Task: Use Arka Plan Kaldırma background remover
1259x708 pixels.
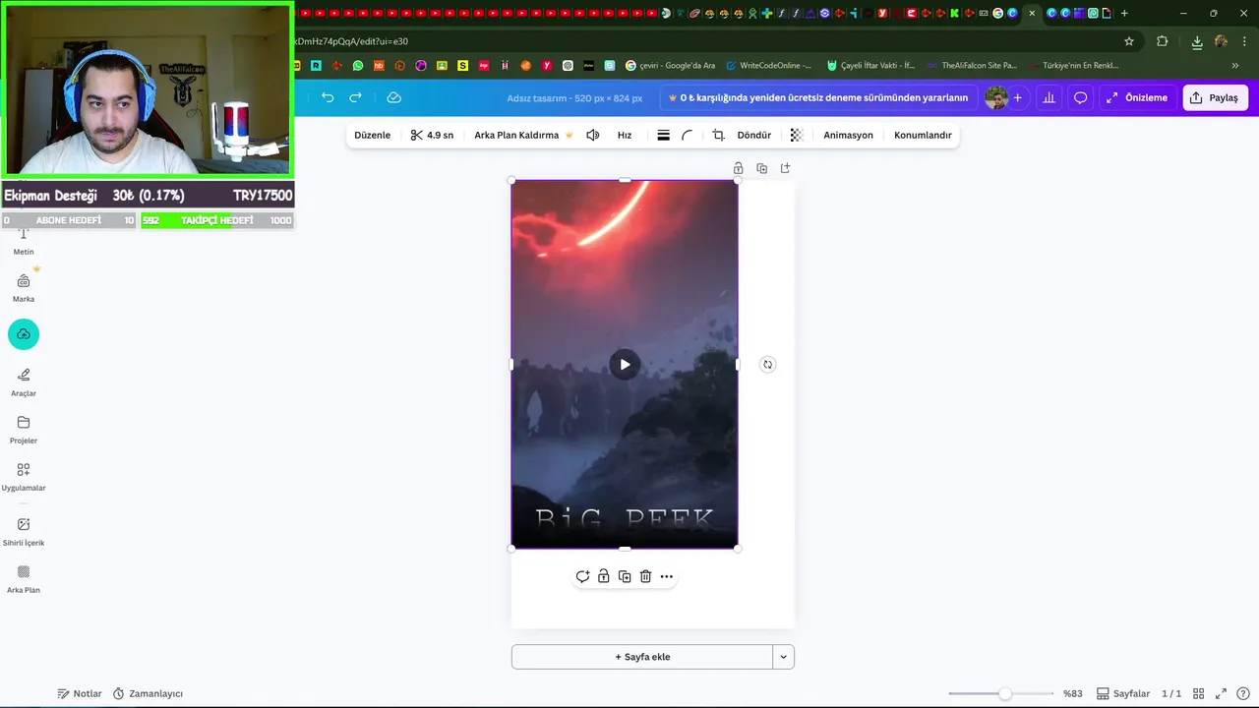Action: click(522, 135)
